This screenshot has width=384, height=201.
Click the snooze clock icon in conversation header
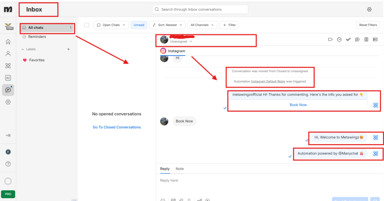pyautogui.click(x=339, y=39)
